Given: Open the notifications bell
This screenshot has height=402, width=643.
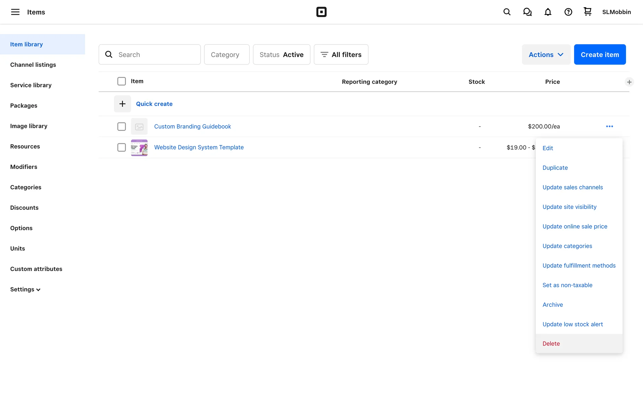Looking at the screenshot, I should click(548, 12).
